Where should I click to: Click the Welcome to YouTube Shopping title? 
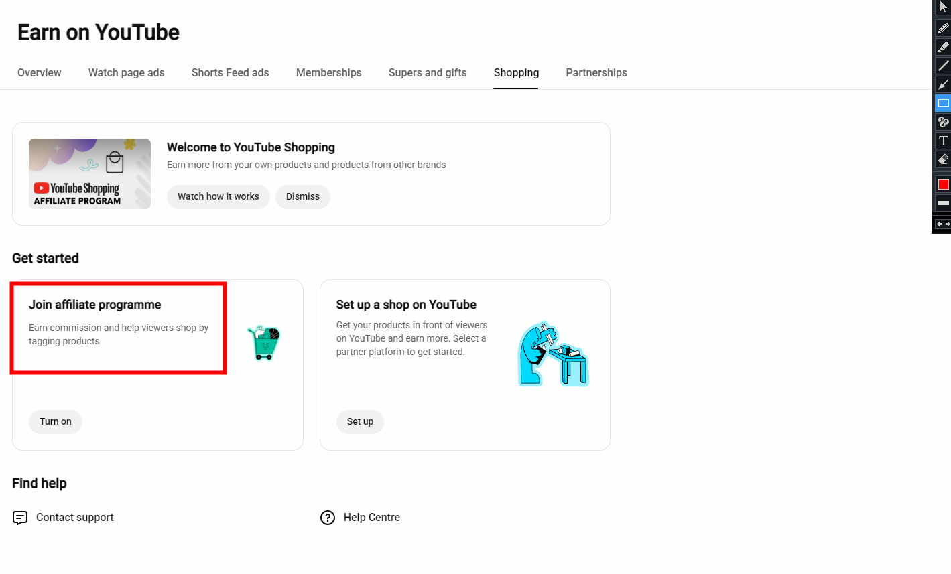(x=251, y=147)
